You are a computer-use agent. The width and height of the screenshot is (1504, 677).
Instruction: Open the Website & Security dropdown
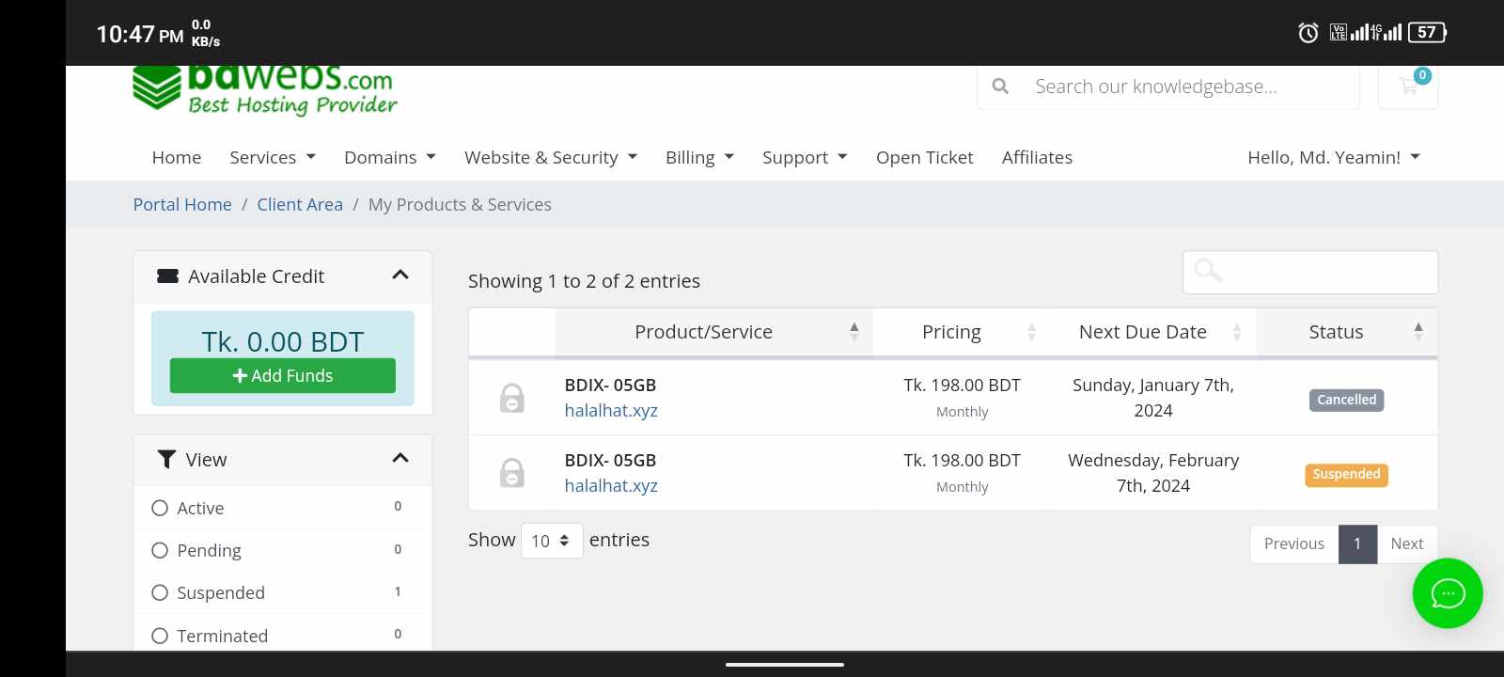coord(551,157)
